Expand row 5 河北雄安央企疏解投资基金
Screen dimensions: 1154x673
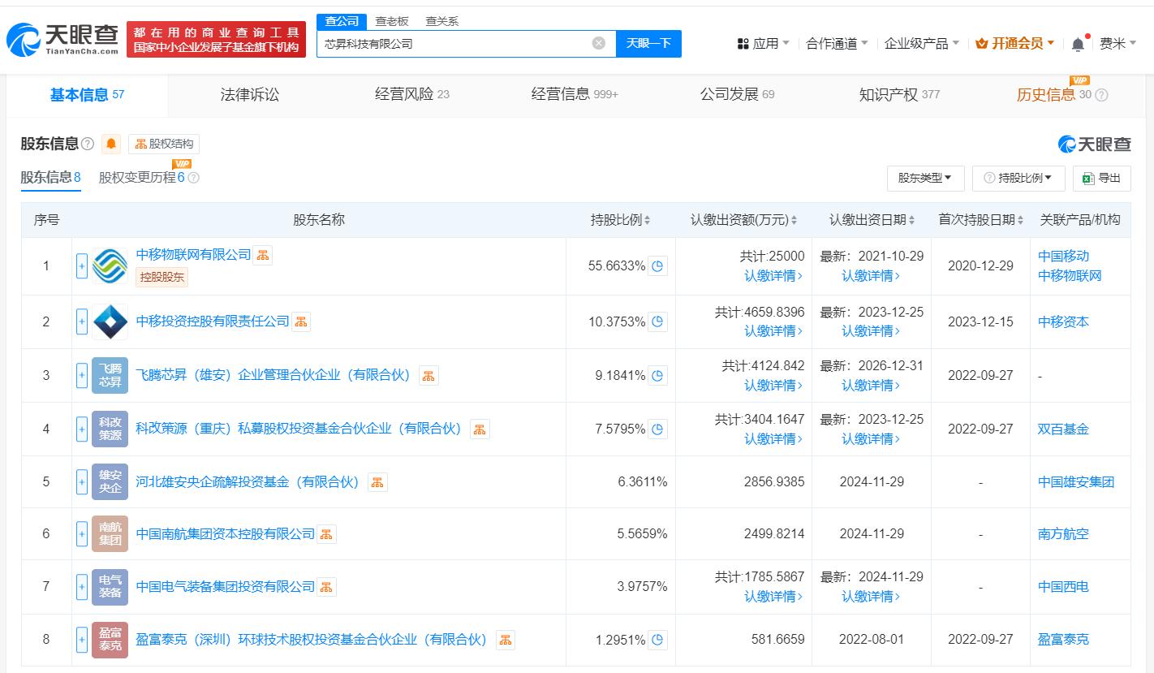pos(82,482)
